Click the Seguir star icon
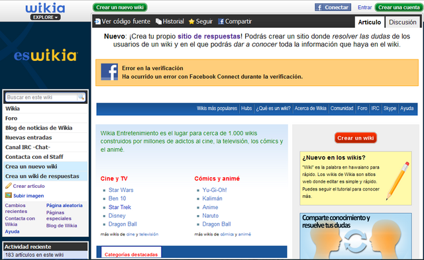The width and height of the screenshot is (424, 260). [191, 21]
